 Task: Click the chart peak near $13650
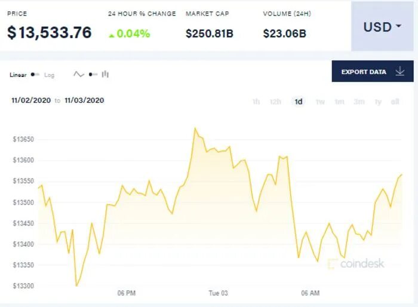[195, 128]
